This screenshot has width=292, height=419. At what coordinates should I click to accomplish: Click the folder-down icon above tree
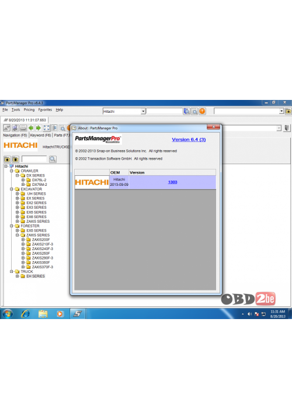click(16, 160)
